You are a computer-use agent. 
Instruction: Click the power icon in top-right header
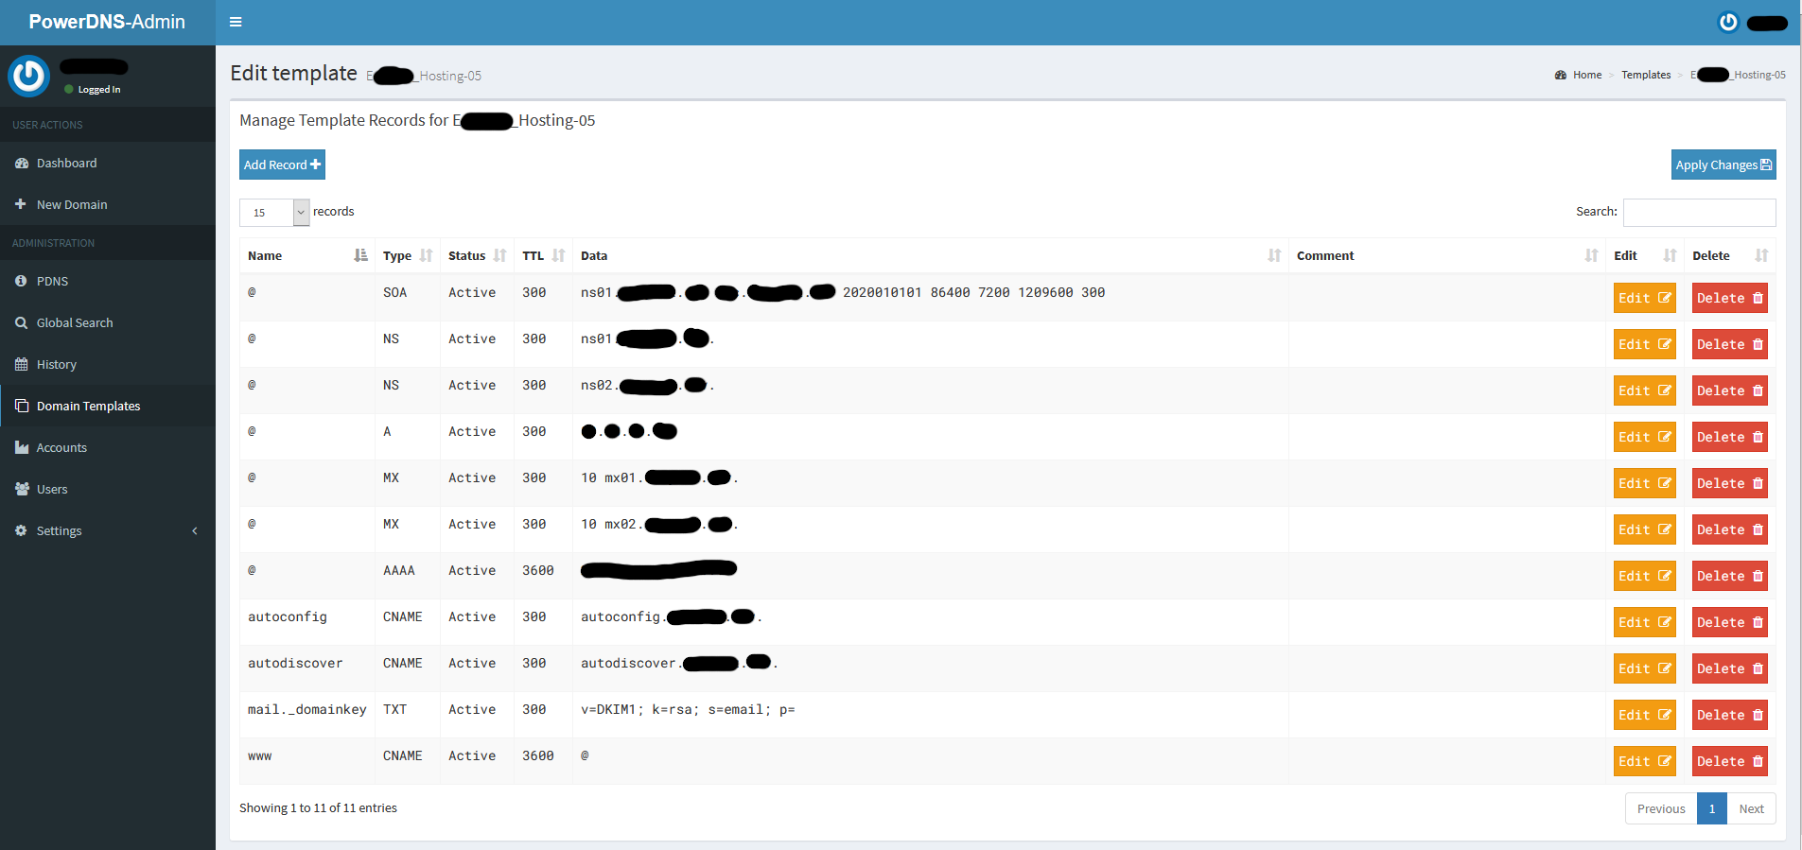[1728, 22]
